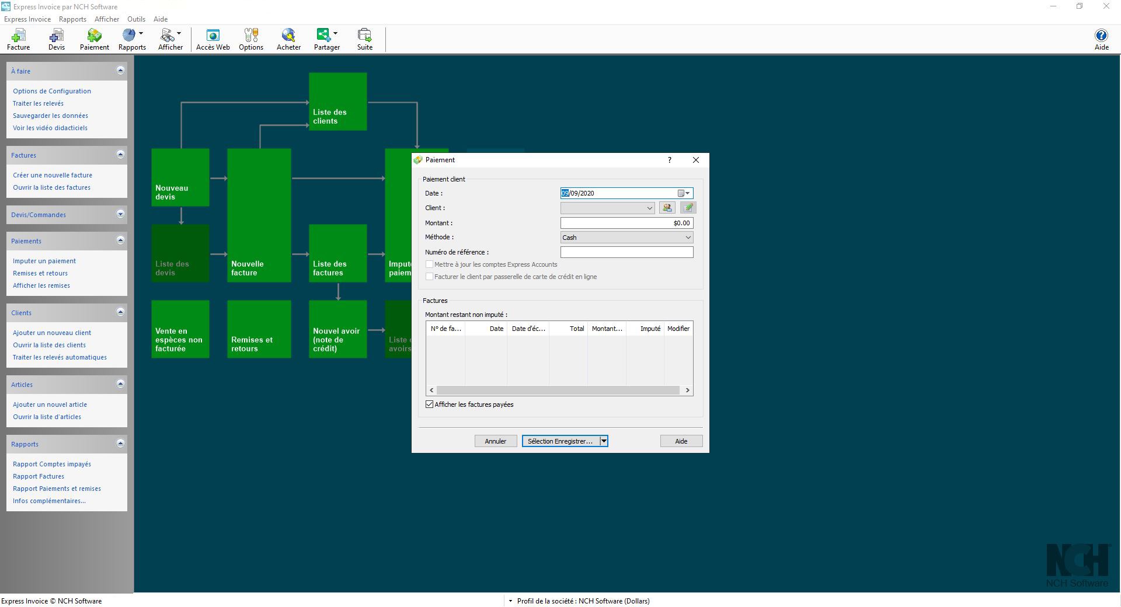Open the Facture toolbar icon

18,40
